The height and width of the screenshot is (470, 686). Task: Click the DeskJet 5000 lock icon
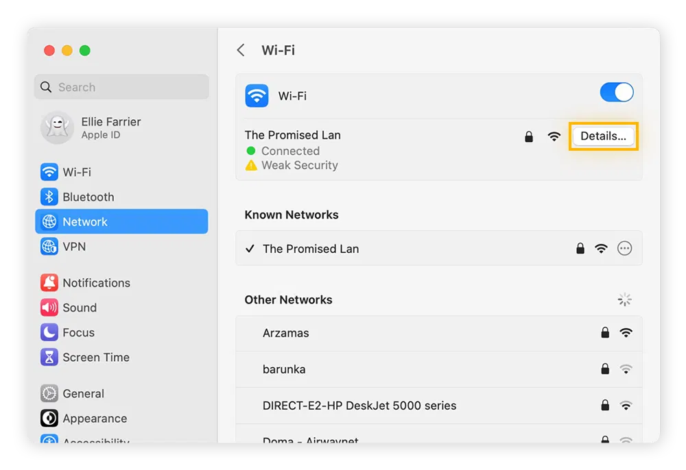[x=605, y=406]
